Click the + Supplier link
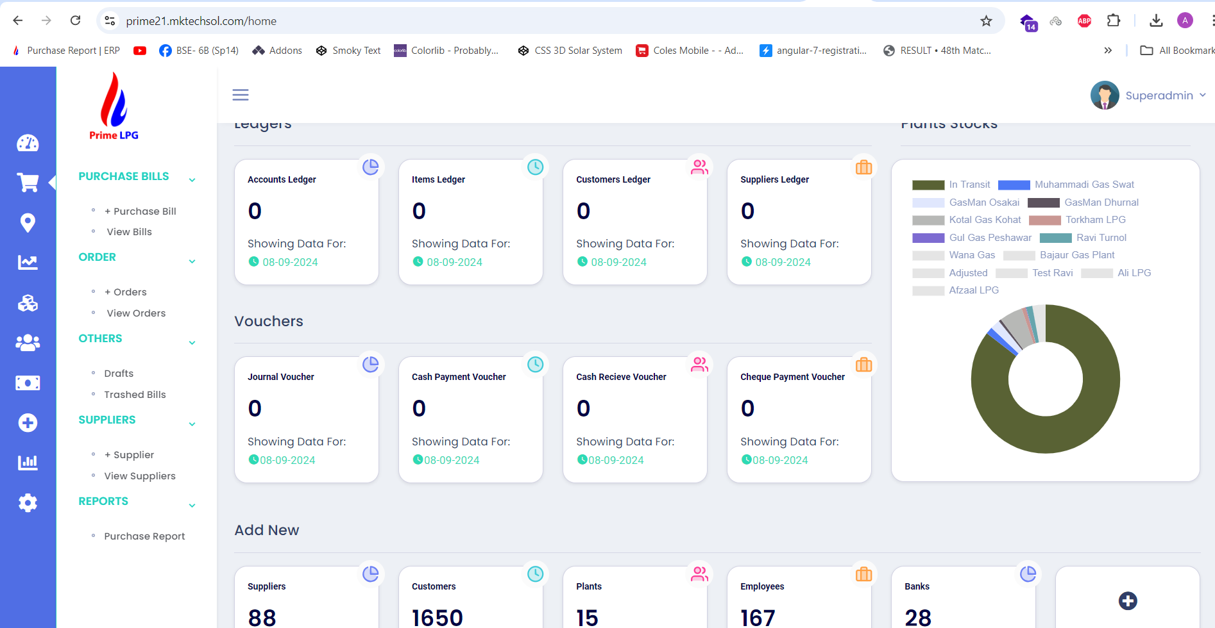Image resolution: width=1215 pixels, height=628 pixels. click(129, 455)
